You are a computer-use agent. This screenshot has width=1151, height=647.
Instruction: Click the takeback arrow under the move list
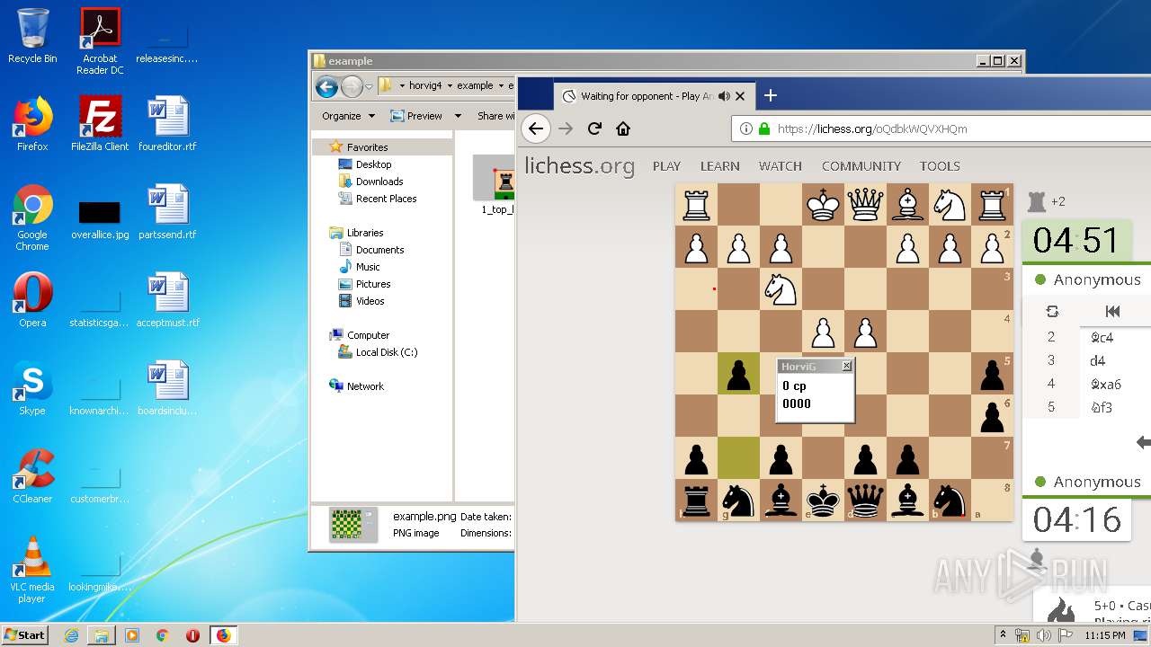tap(1143, 442)
